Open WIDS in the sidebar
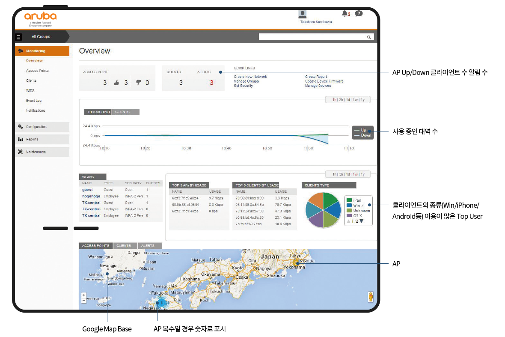Image resolution: width=505 pixels, height=337 pixels. [x=30, y=90]
